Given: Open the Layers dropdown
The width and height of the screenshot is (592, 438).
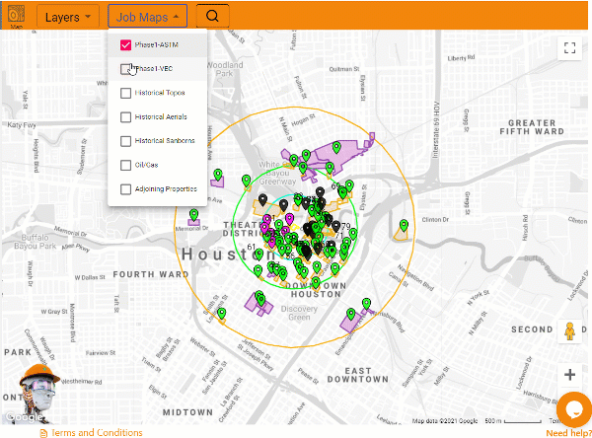Looking at the screenshot, I should coord(68,17).
